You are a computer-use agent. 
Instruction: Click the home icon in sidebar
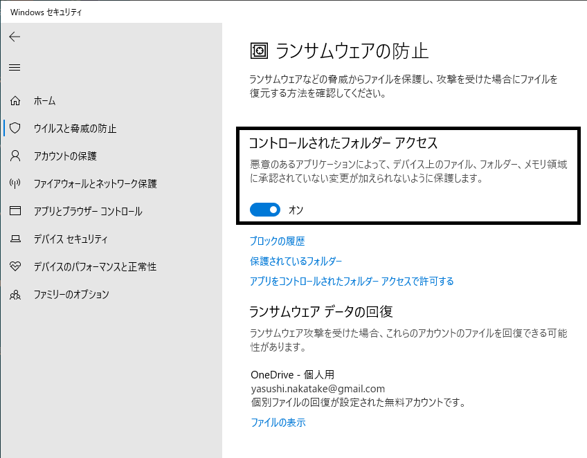click(15, 100)
